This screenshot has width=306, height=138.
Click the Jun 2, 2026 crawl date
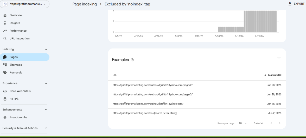coord(275,113)
